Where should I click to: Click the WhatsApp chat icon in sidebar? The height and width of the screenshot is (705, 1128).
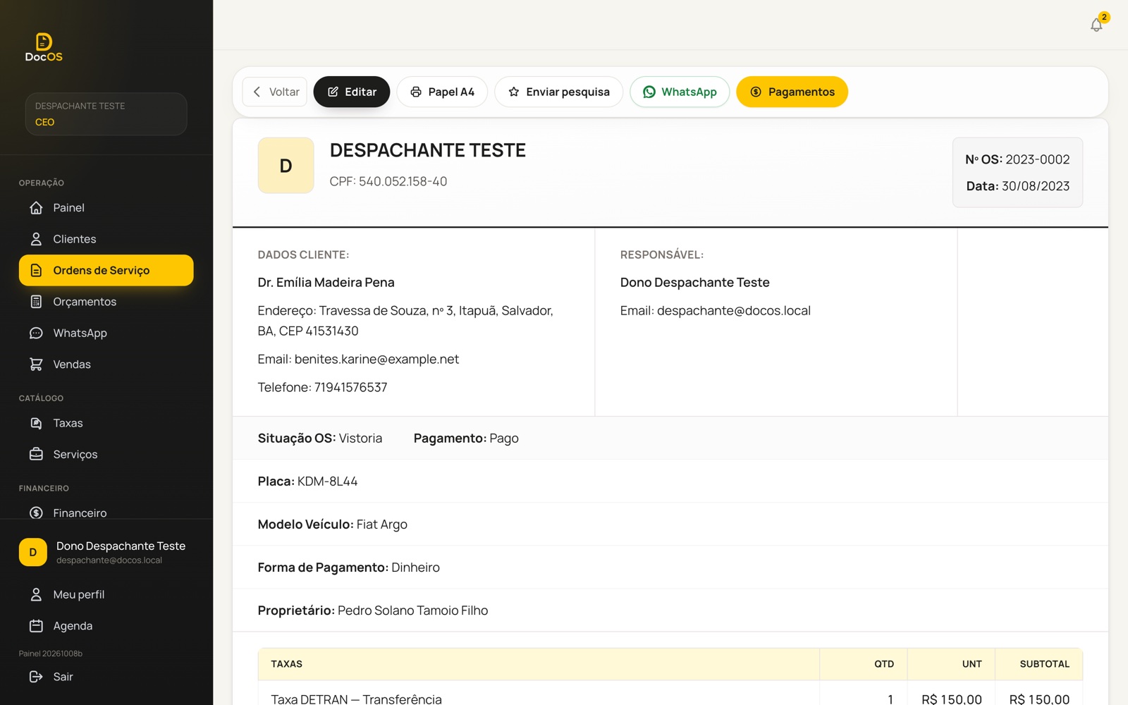tap(36, 333)
